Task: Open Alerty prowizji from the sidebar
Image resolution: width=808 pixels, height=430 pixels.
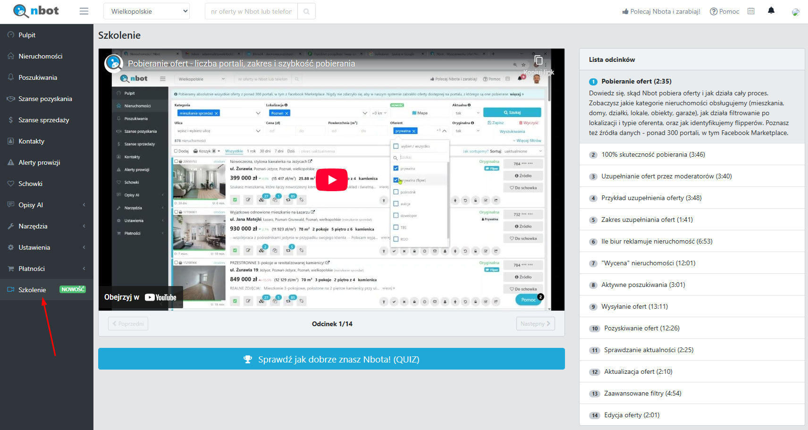Action: point(39,162)
